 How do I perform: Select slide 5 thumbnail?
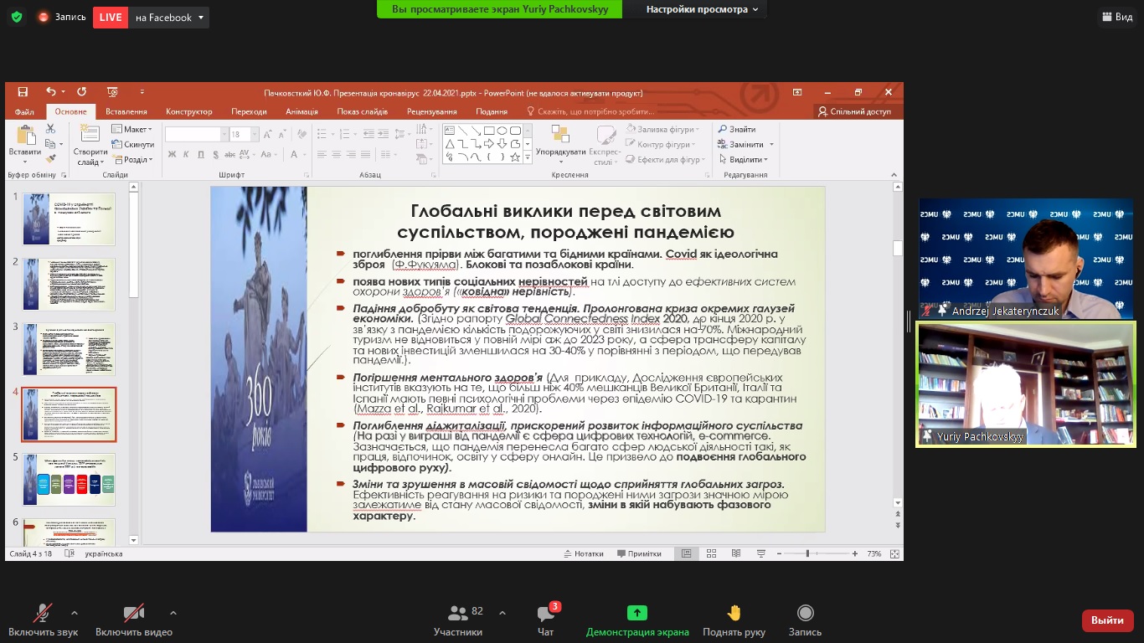(x=69, y=479)
